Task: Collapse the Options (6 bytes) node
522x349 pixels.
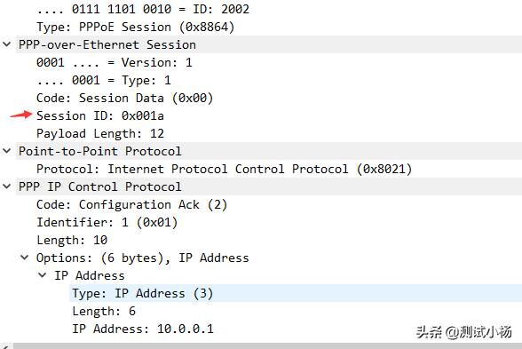Action: point(24,258)
